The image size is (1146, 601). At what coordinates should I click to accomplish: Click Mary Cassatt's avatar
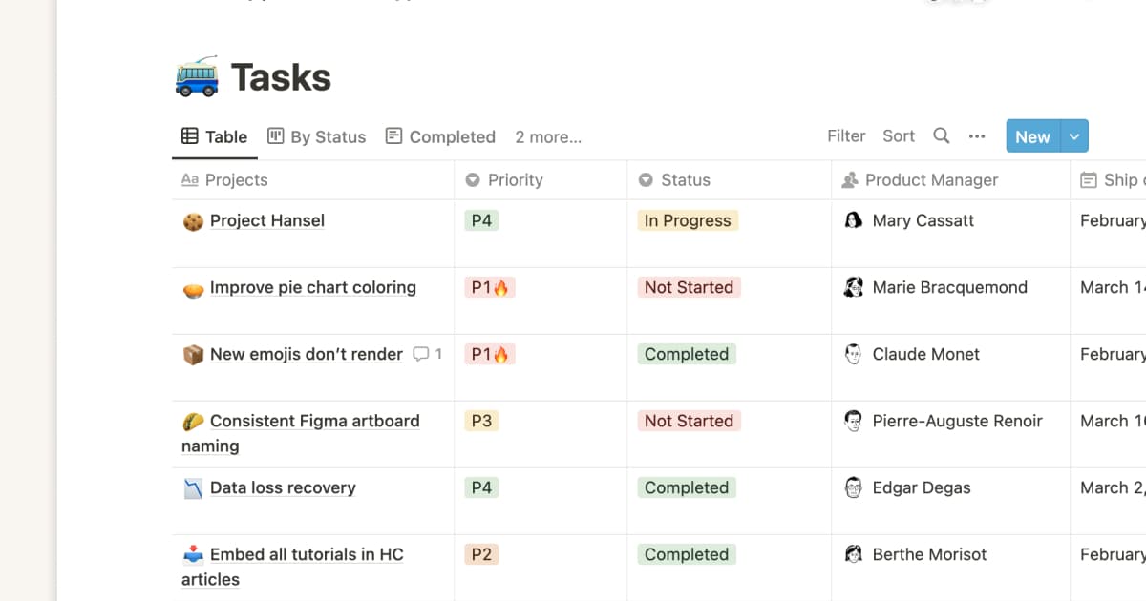(854, 220)
